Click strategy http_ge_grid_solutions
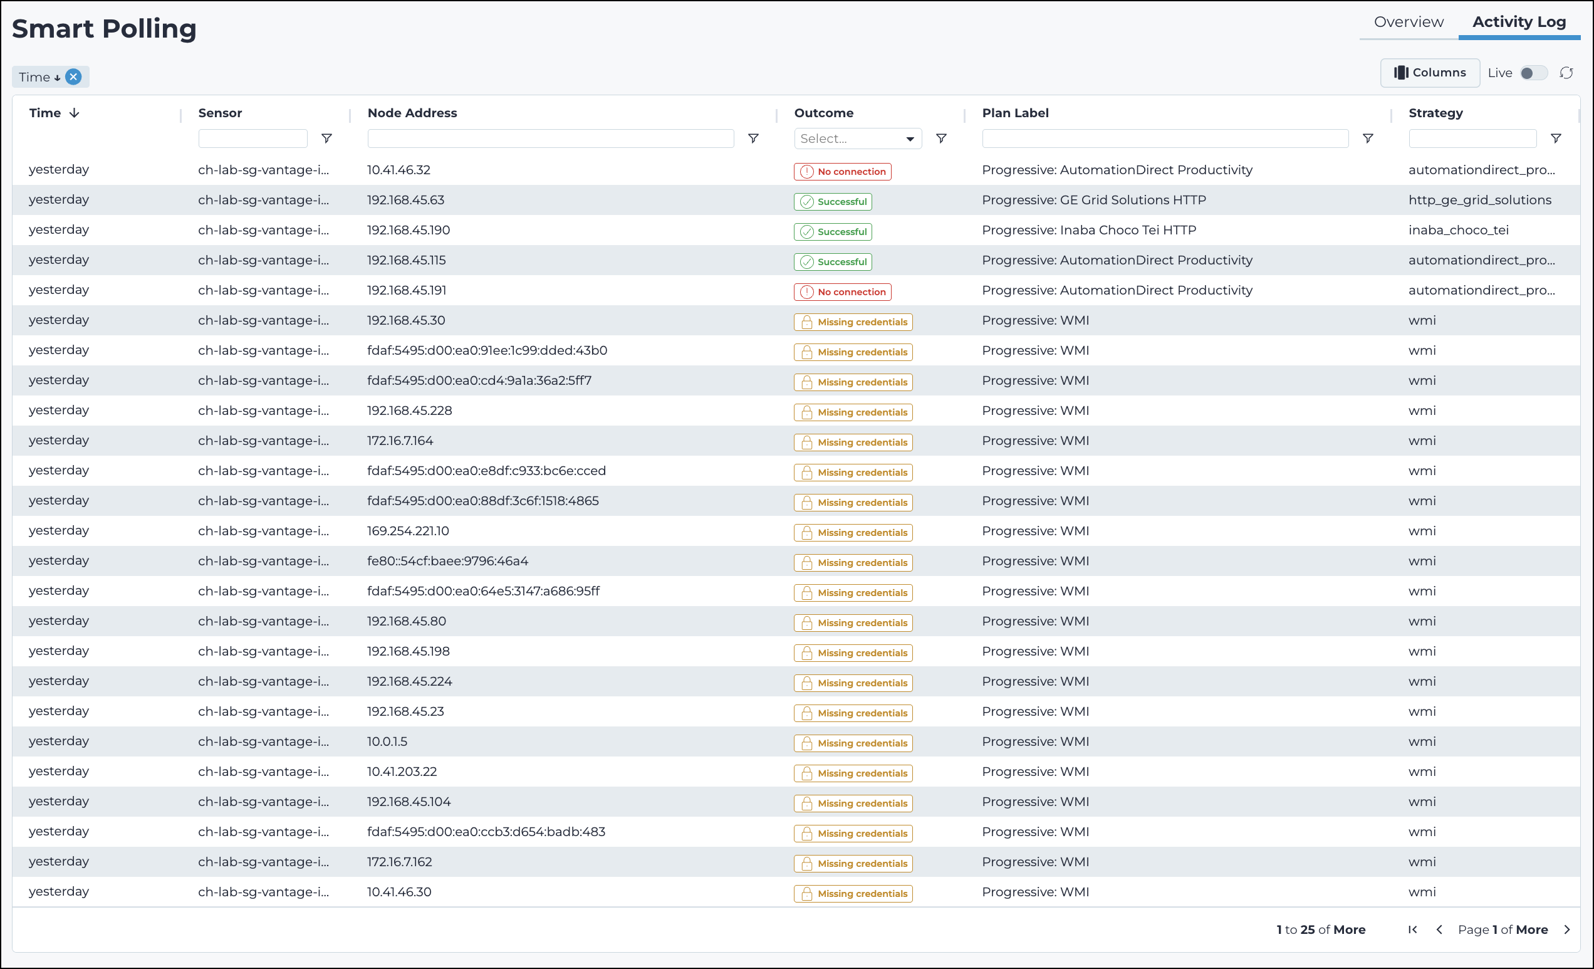1594x969 pixels. pos(1479,200)
